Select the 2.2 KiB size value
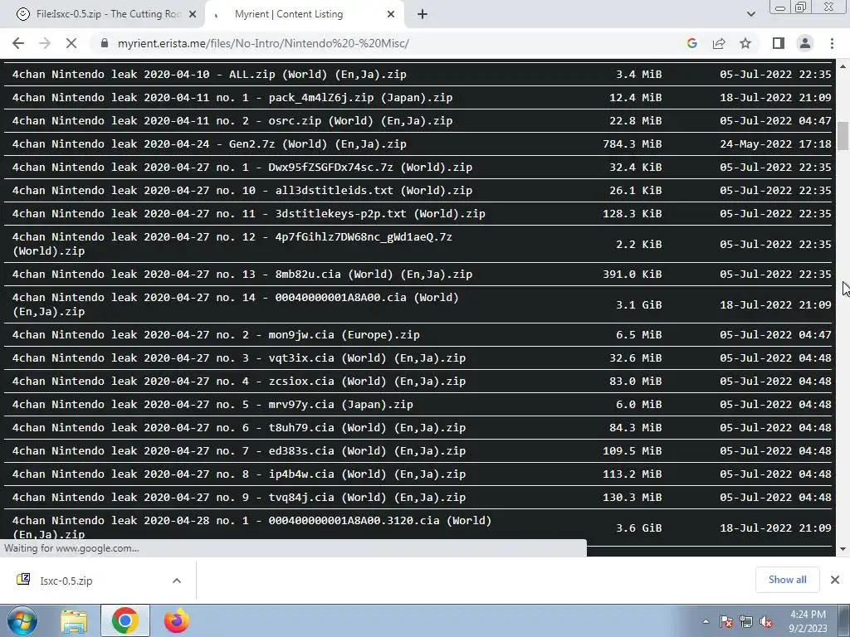 [x=639, y=245]
